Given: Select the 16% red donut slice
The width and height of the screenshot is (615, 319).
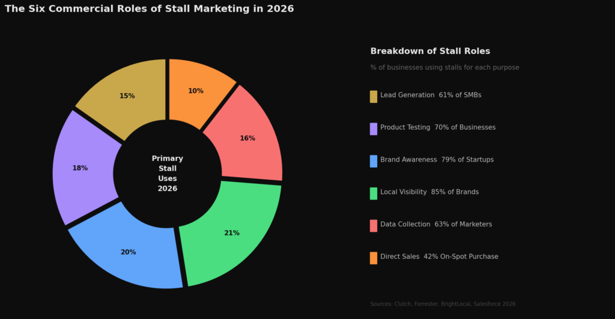Looking at the screenshot, I should (248, 138).
